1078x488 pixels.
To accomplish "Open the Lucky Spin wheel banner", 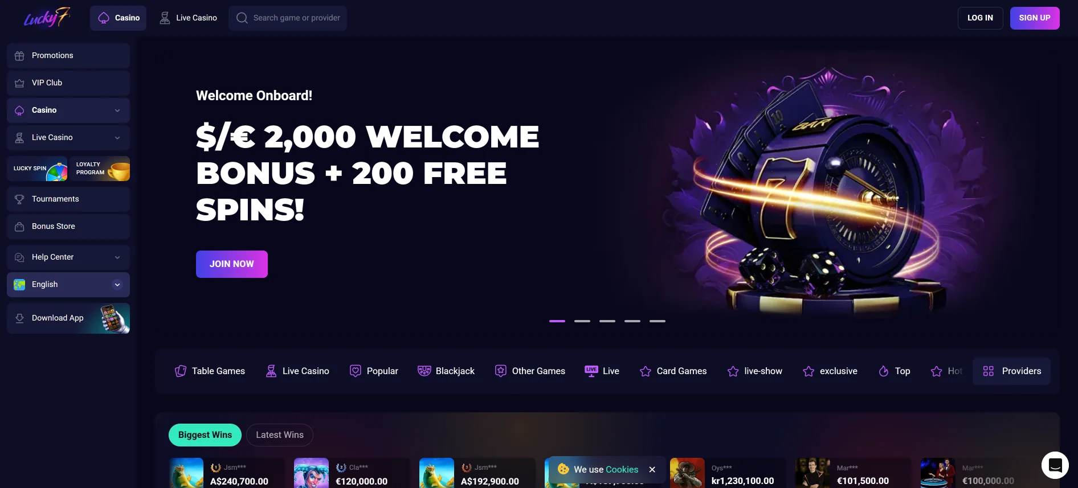I will pos(37,169).
